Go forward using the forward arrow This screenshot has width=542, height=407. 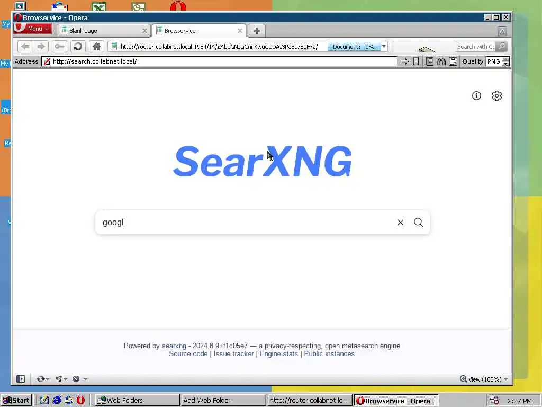41,47
